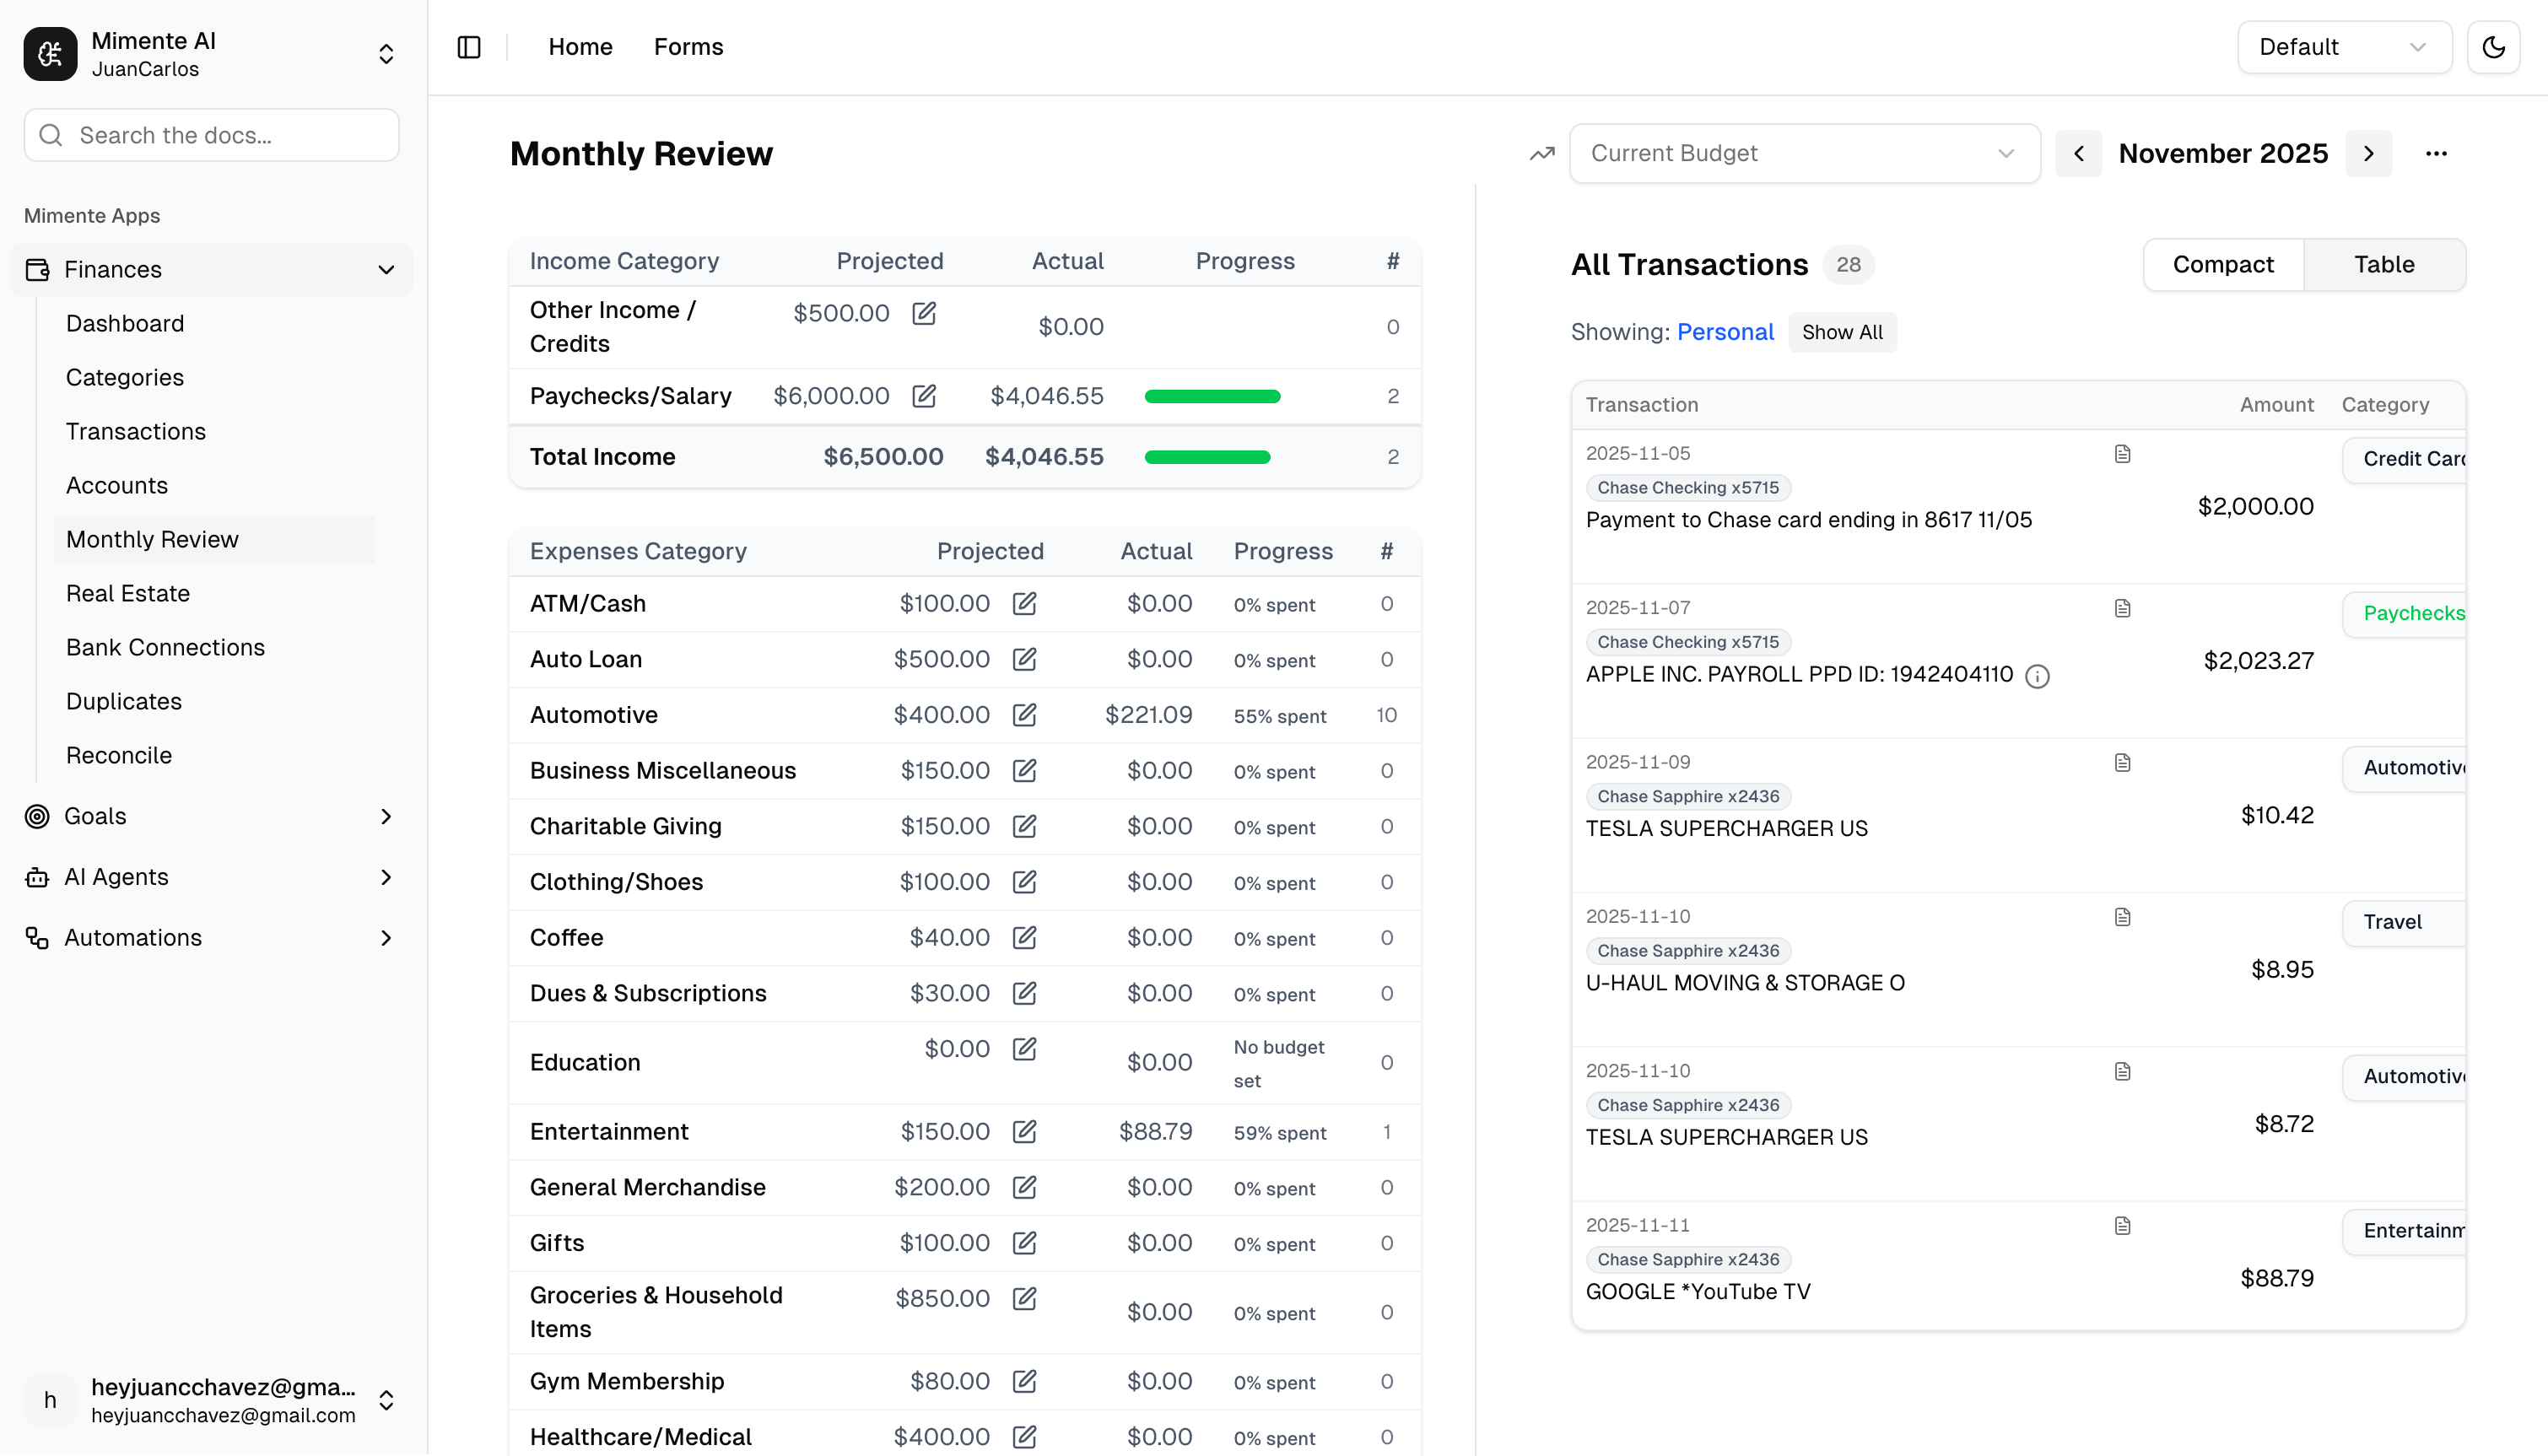Toggle the sidebar panel icon
Viewport: 2548px width, 1456px height.
(469, 47)
